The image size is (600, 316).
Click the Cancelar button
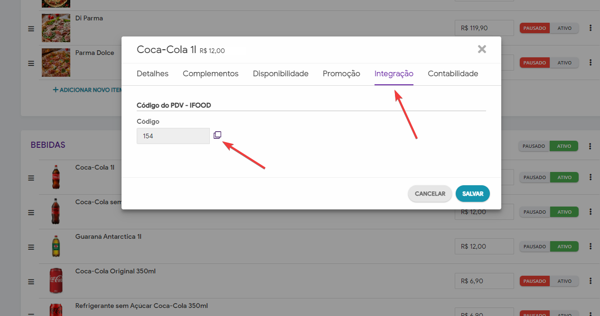tap(430, 194)
